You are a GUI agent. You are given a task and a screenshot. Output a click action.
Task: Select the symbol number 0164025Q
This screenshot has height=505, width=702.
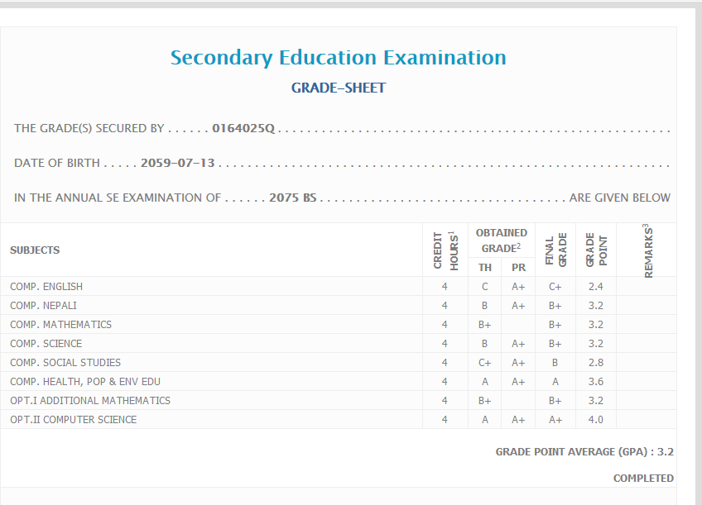click(243, 128)
